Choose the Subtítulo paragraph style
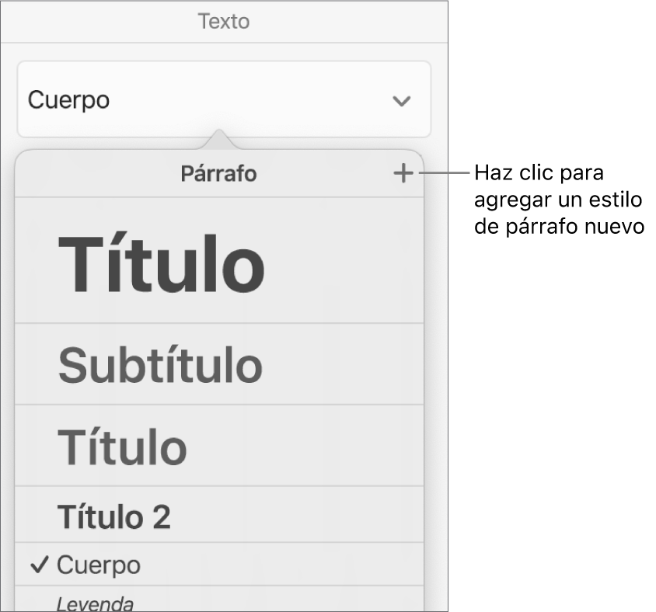Screen dimensions: 656x612 pos(160,365)
